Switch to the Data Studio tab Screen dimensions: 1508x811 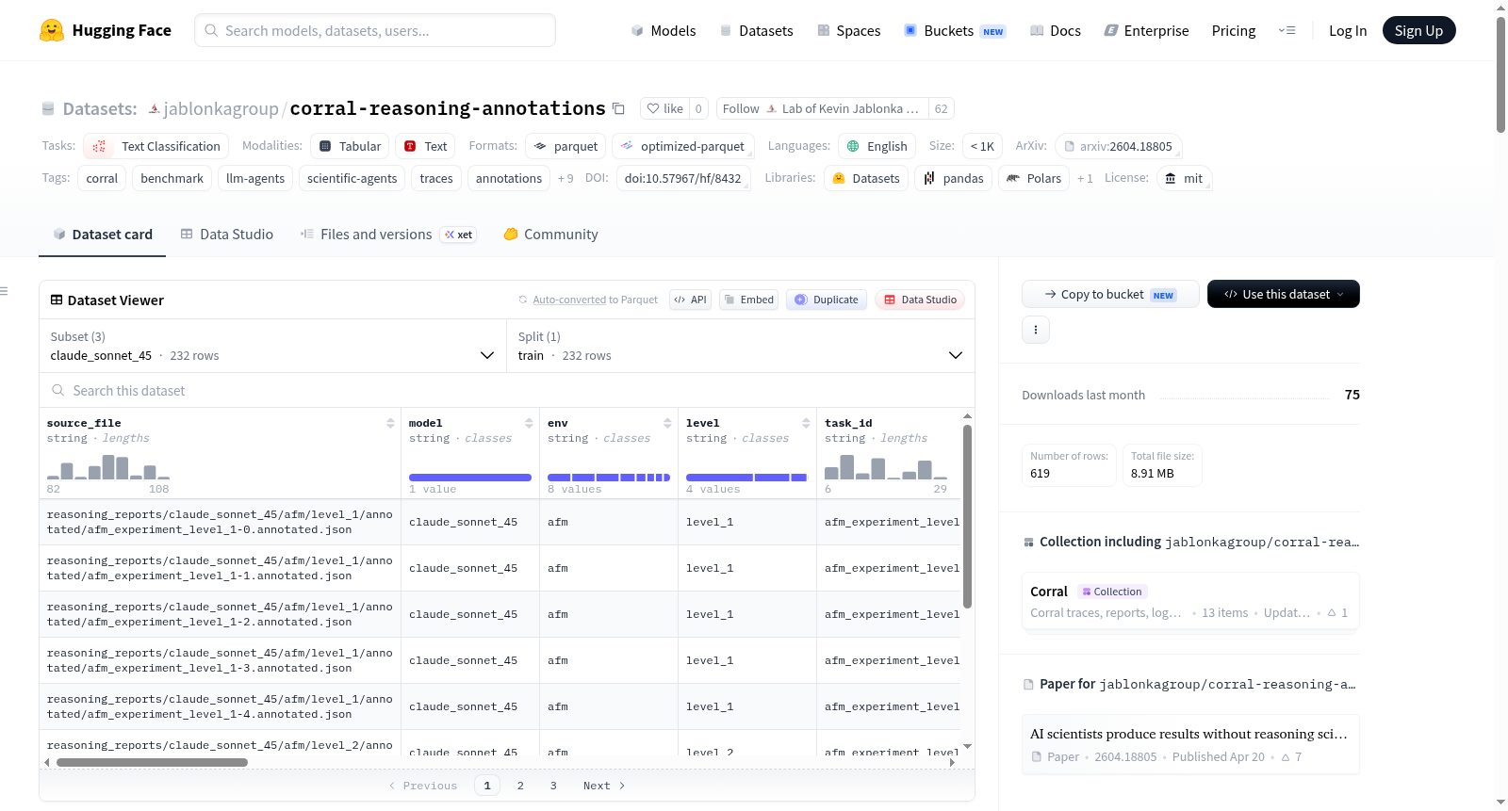227,235
